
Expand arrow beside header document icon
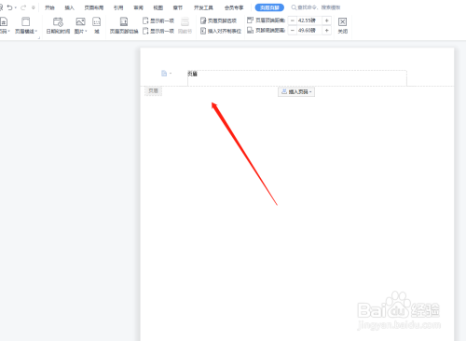point(171,74)
